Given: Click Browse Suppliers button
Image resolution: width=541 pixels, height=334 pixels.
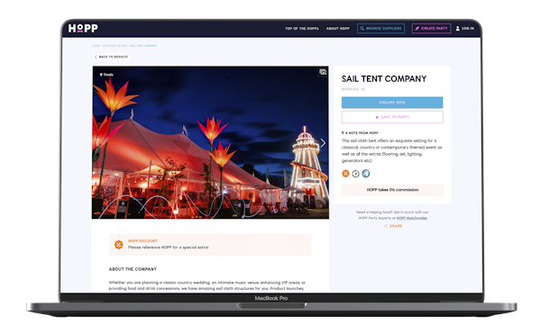Looking at the screenshot, I should tap(381, 28).
